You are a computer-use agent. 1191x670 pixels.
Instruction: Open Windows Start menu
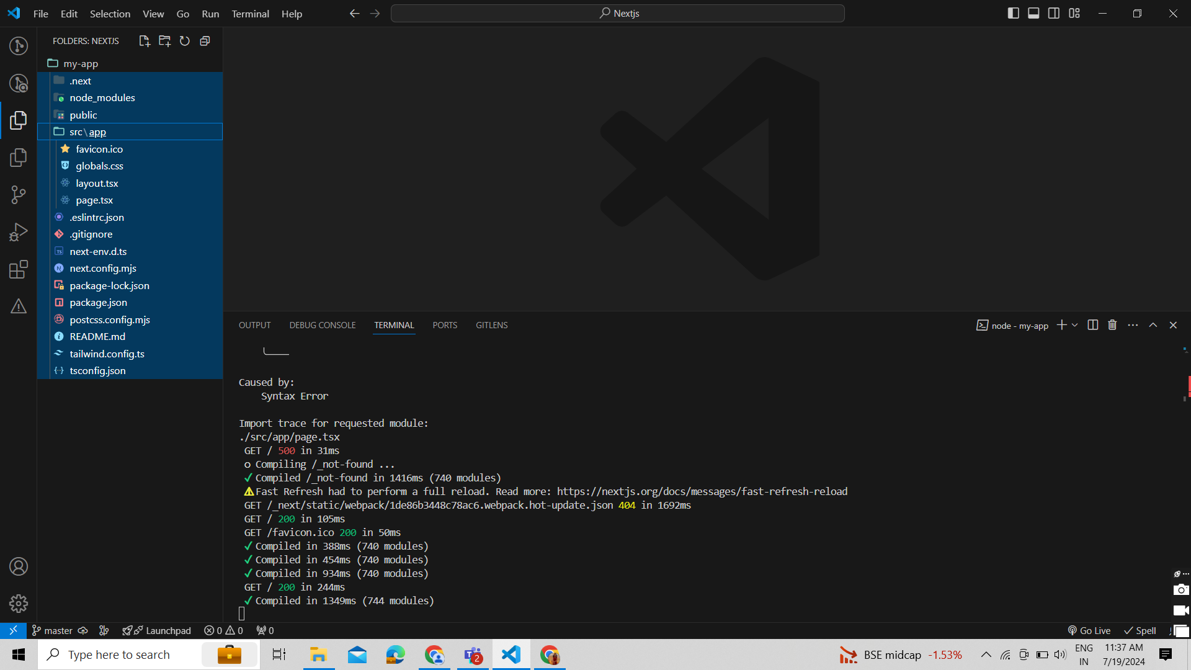(19, 654)
